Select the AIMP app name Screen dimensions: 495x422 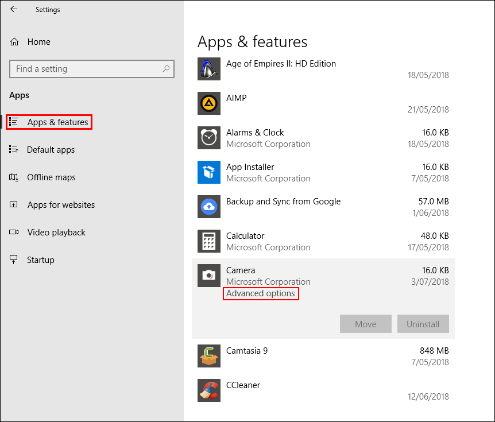pos(237,98)
